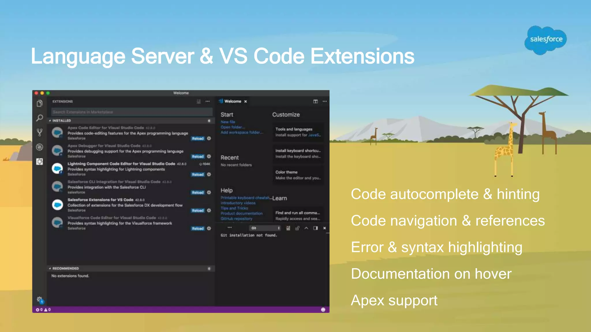Collapse the INSTALLED extensions section

(x=50, y=121)
